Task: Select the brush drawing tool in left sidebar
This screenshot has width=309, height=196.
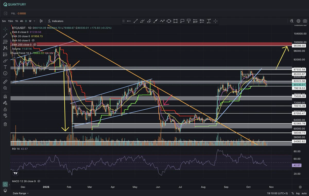Action: 5,61
